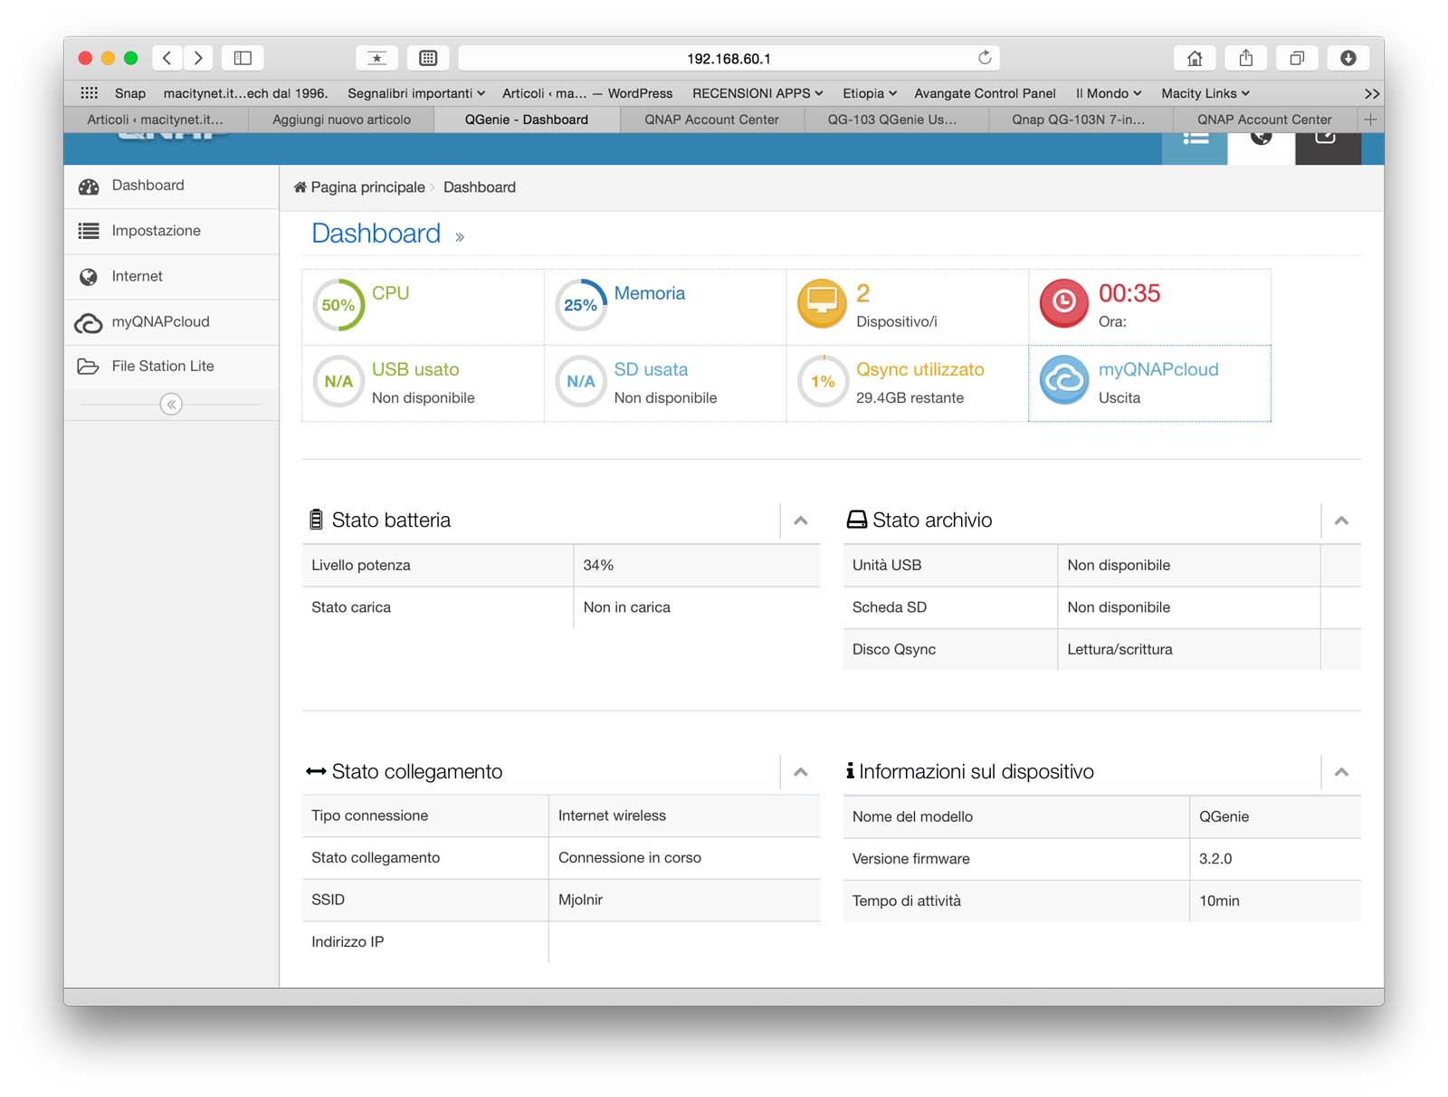The height and width of the screenshot is (1097, 1448).
Task: Open the RECENSIONI APPS bookmarks dropdown
Action: 757,93
